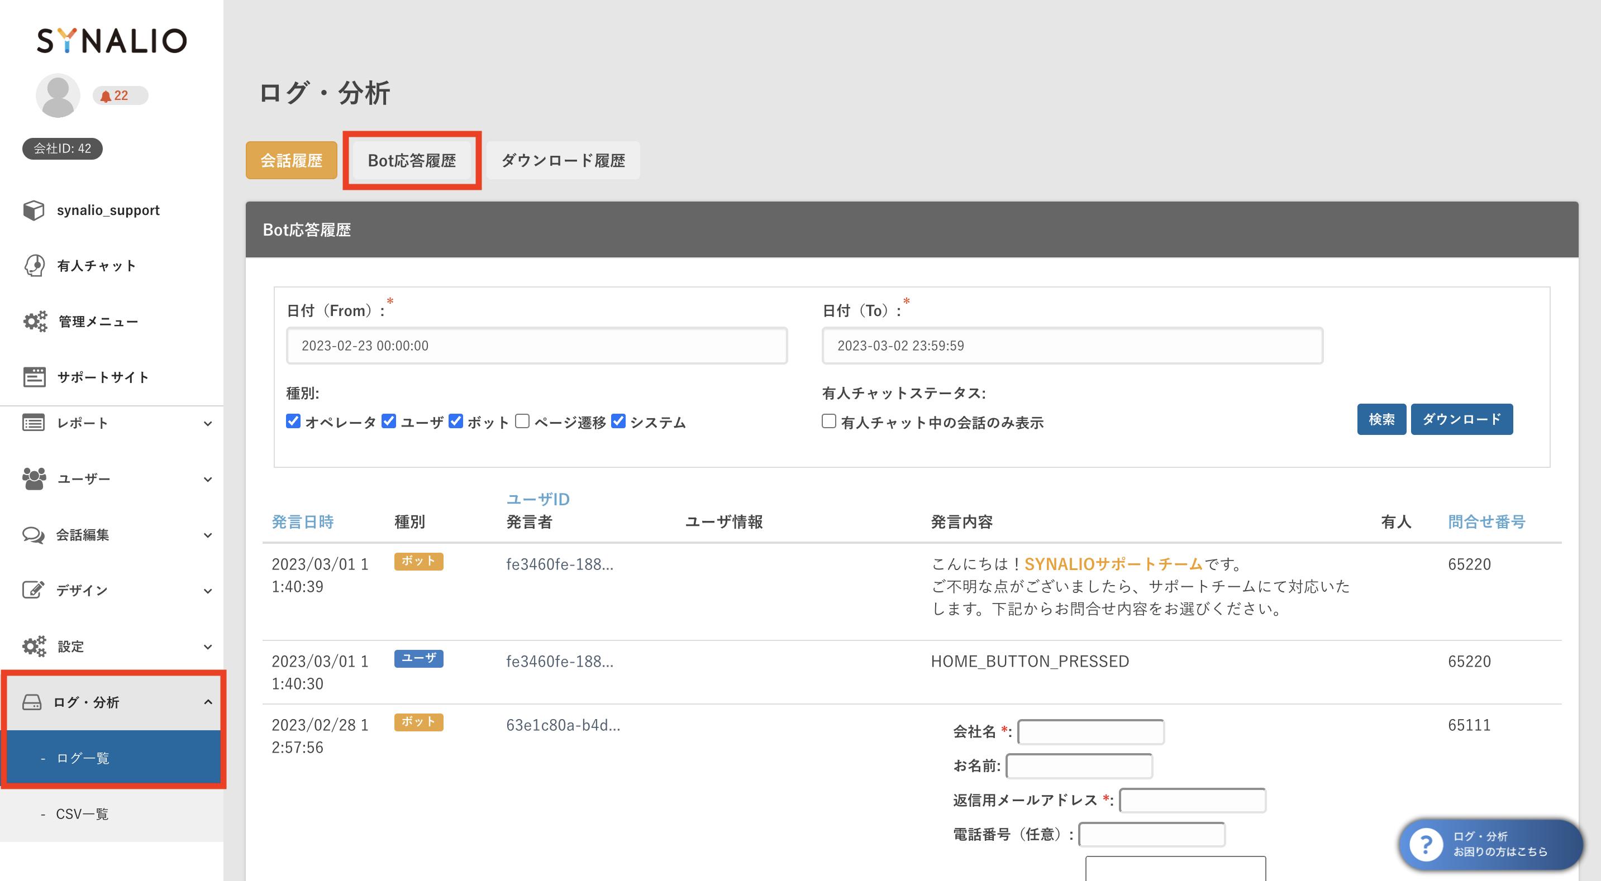This screenshot has width=1601, height=881.
Task: Click the synalio_support cube icon
Action: [x=34, y=210]
